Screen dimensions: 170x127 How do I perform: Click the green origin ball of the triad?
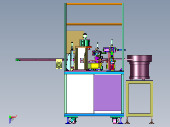click(x=10, y=117)
